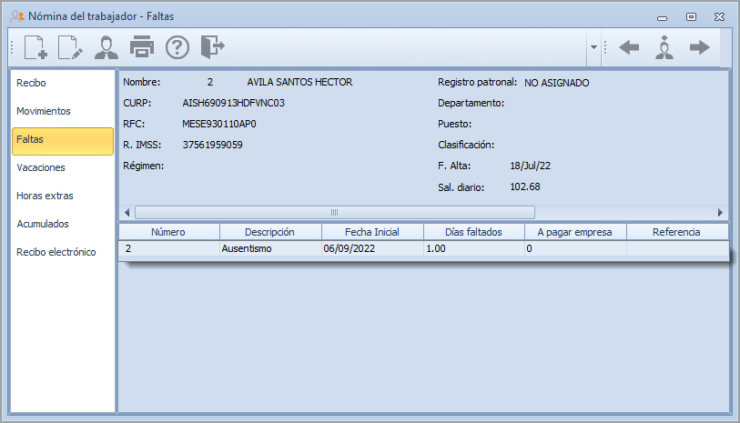Click the horizontal scrollbar right arrow

click(720, 212)
